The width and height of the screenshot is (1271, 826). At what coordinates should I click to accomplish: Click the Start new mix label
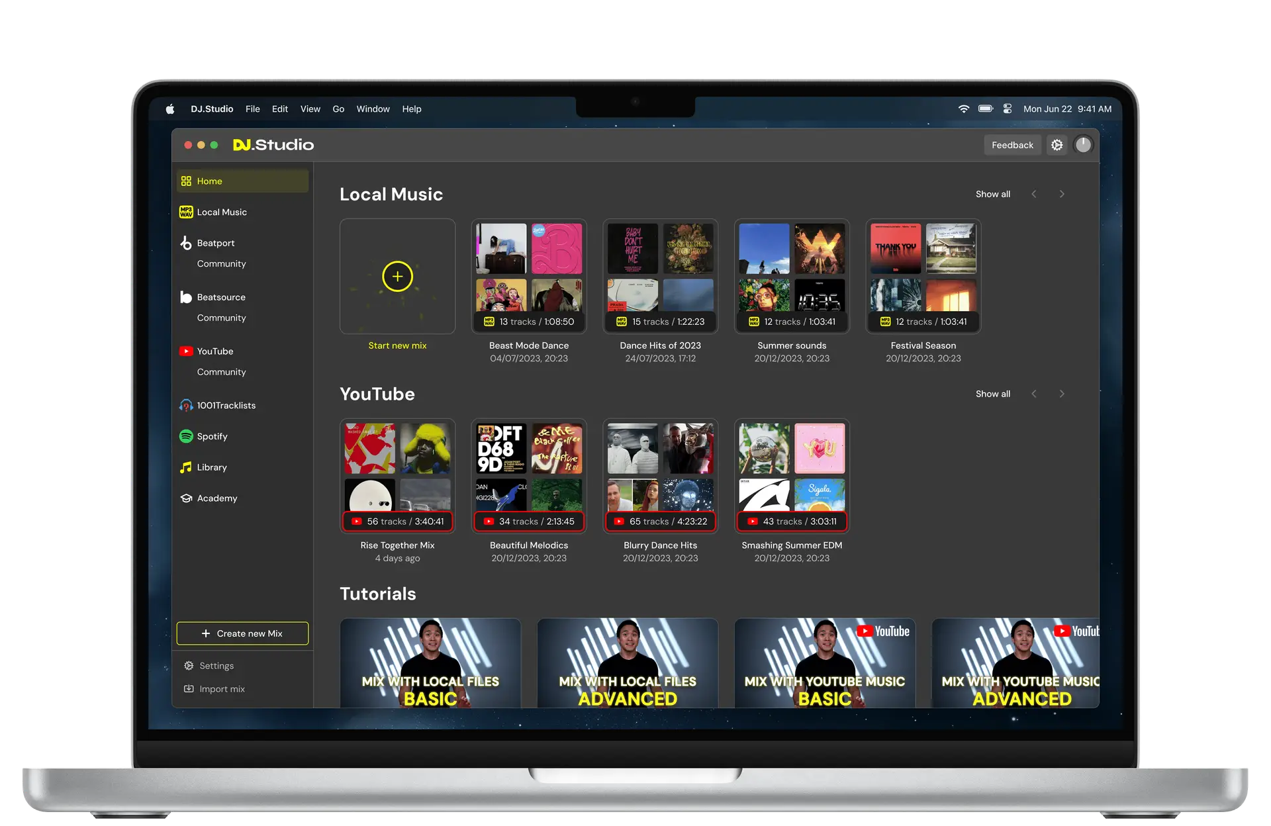click(397, 345)
